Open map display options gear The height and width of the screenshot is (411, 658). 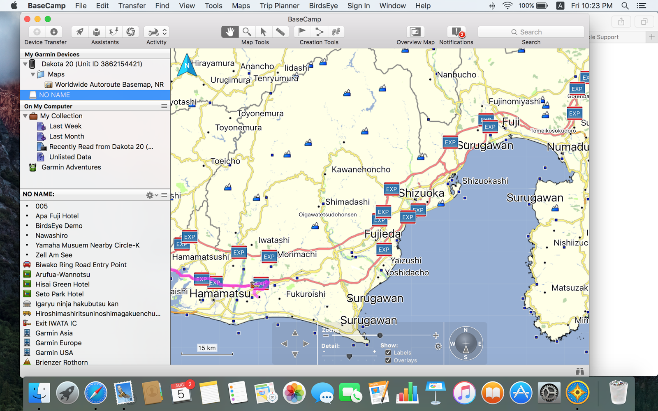point(438,346)
